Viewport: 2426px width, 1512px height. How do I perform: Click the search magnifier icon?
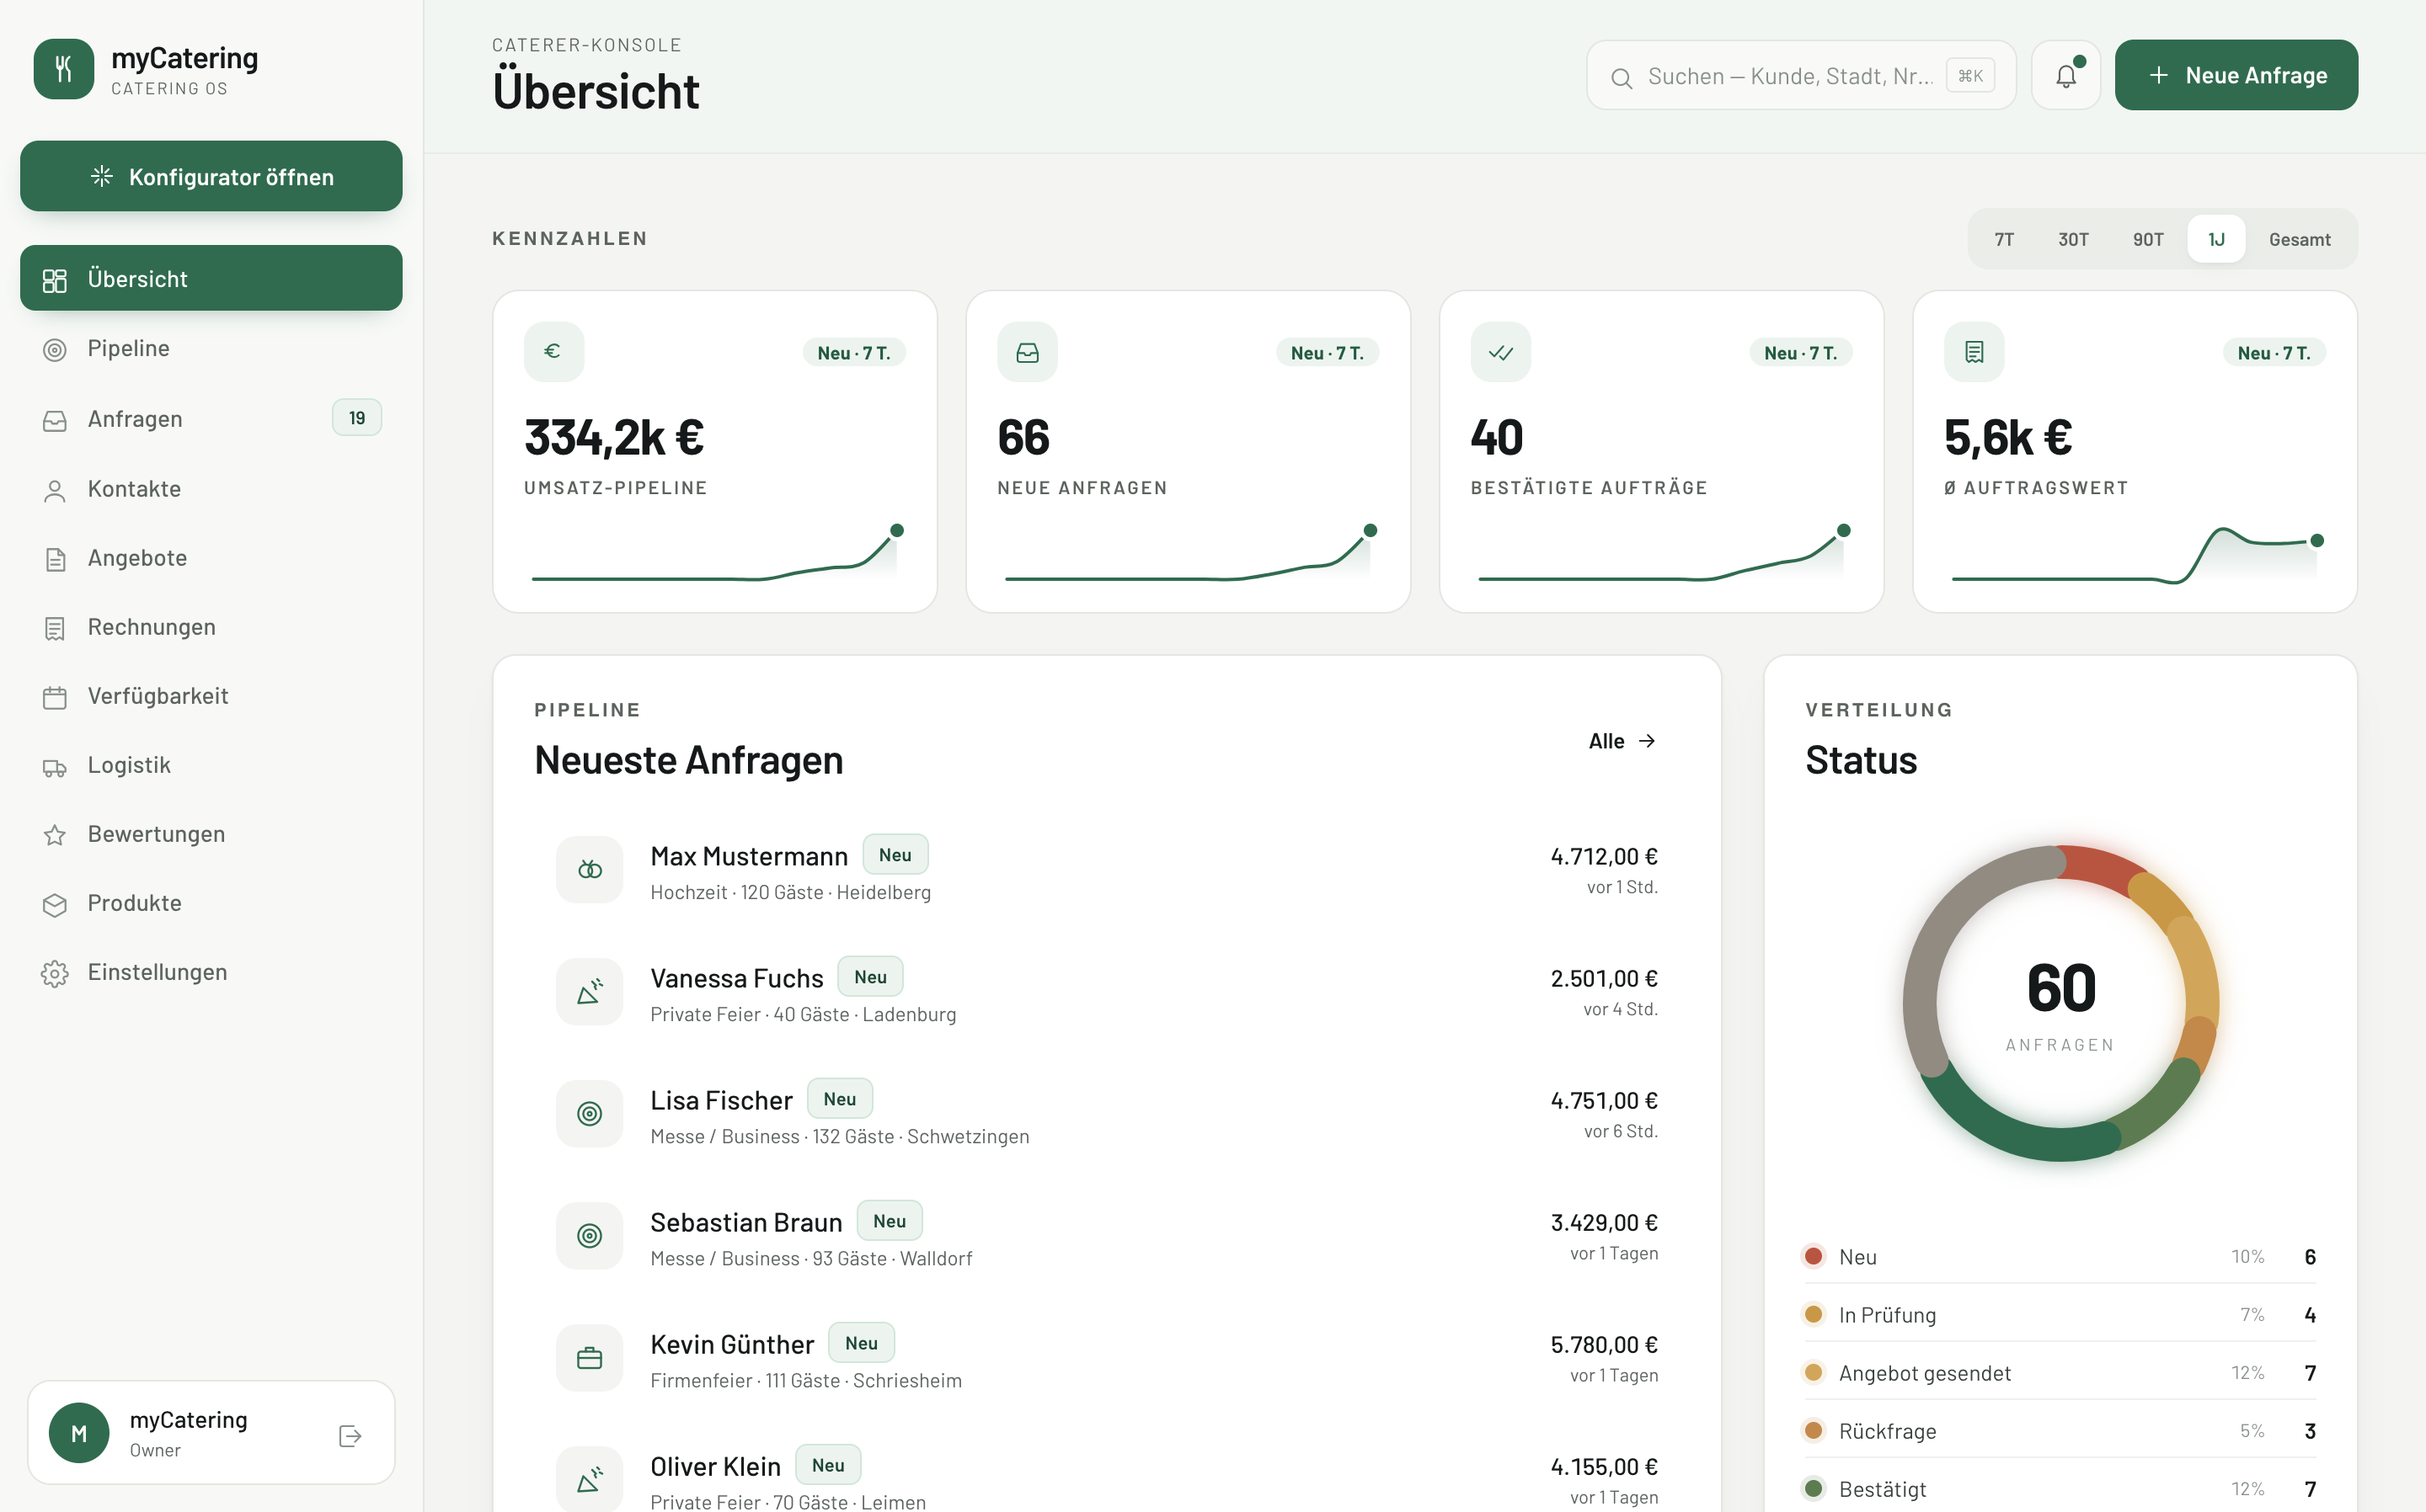click(1622, 77)
